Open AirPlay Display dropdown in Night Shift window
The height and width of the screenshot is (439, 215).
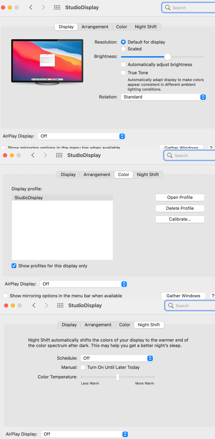click(85, 434)
